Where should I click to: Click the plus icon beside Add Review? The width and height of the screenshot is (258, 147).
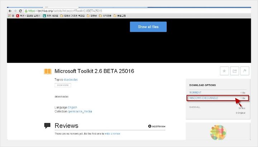tap(149, 126)
